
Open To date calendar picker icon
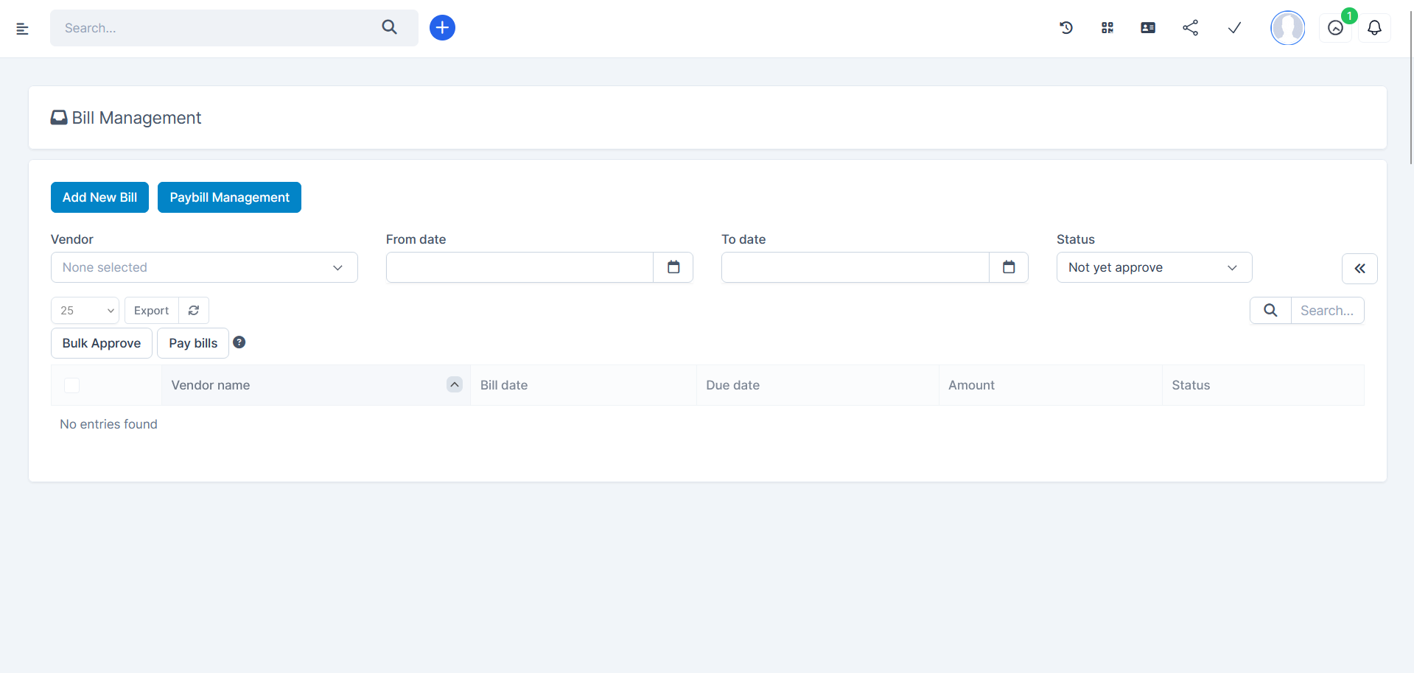(x=1008, y=267)
